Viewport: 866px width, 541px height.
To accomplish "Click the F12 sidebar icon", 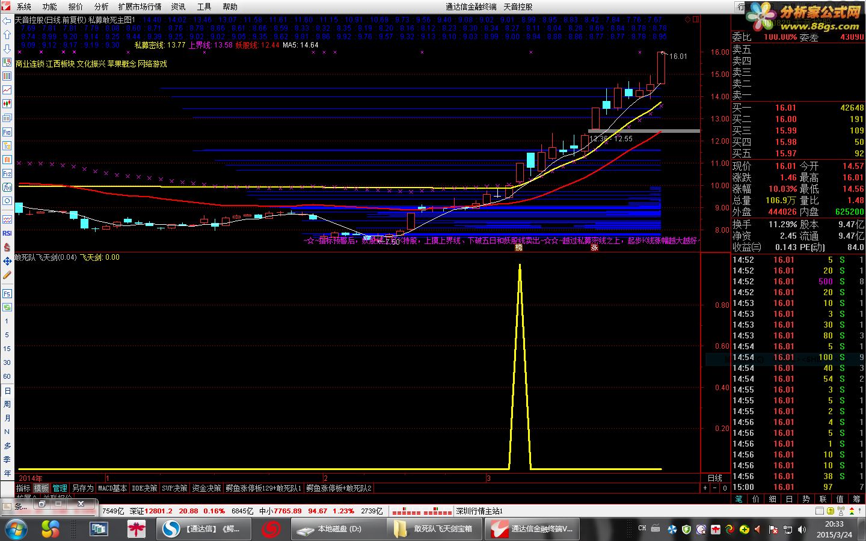I will tap(7, 174).
